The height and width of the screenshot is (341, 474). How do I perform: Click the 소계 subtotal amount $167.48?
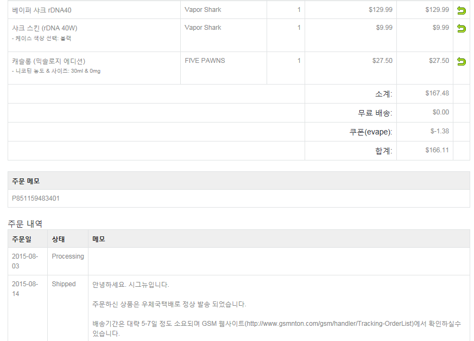click(437, 93)
